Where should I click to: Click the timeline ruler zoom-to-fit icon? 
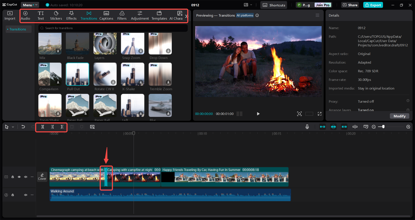pos(366,127)
